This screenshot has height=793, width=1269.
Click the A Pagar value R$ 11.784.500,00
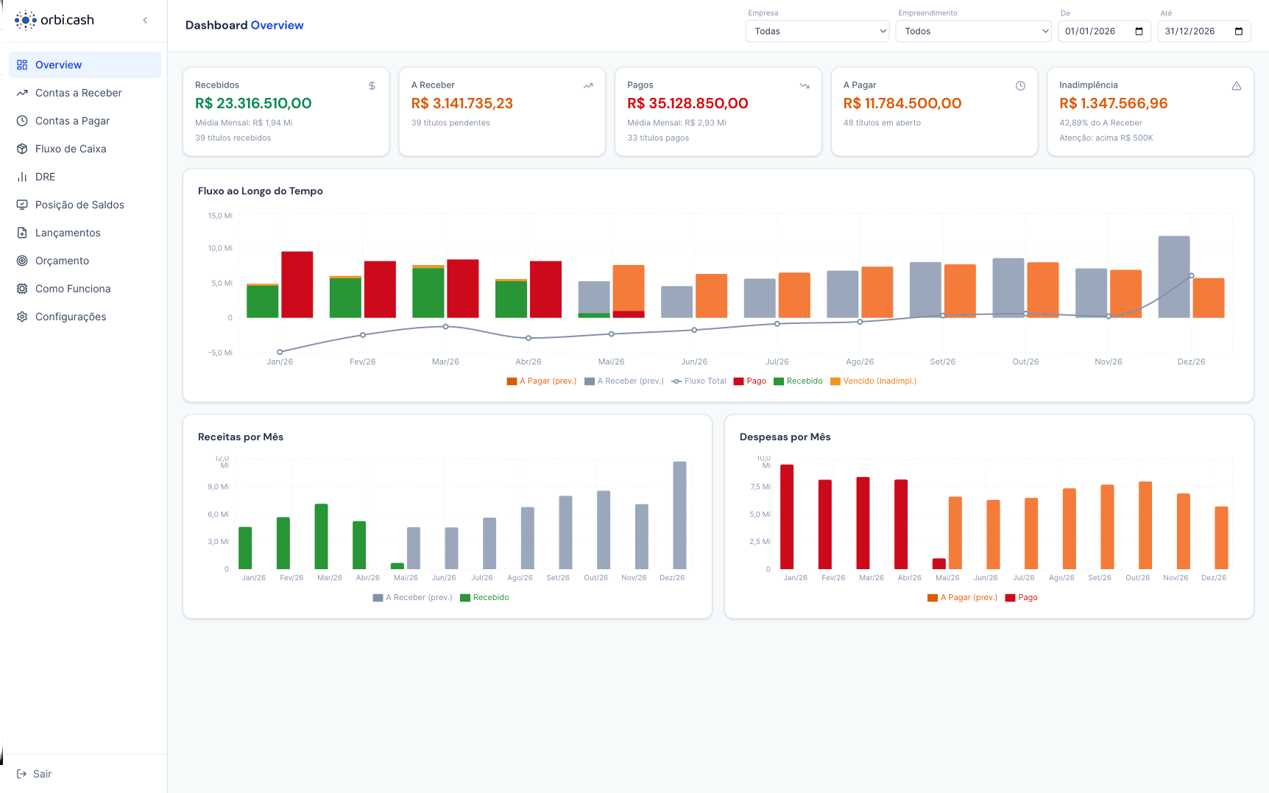point(902,104)
